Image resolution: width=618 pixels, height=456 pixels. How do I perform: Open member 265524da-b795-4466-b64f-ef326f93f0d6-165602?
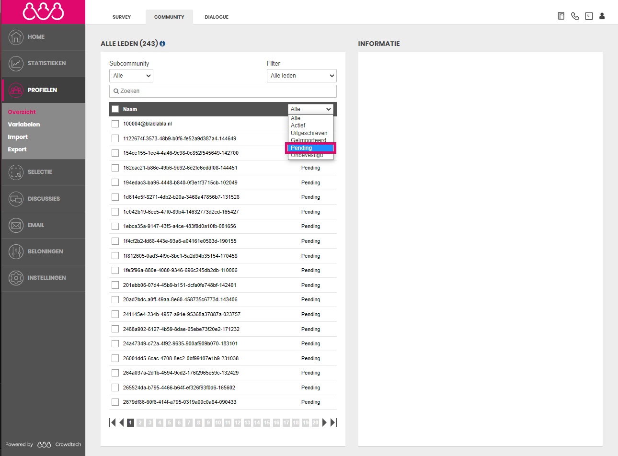pyautogui.click(x=179, y=388)
